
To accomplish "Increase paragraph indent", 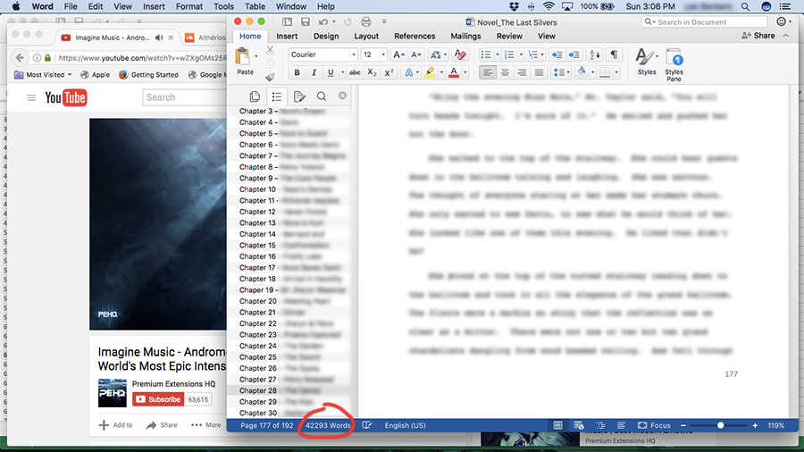I will (574, 54).
